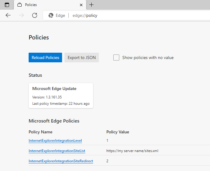The image size is (210, 171).
Task: Click the Status section heading
Action: tap(35, 75)
